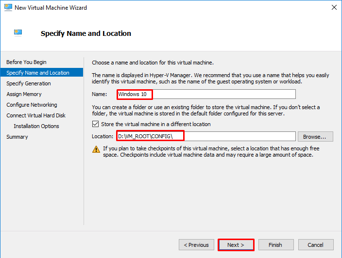Open the Installation Options step
The height and width of the screenshot is (258, 342).
[x=36, y=126]
